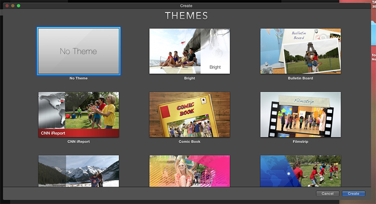Viewport: 376px width, 204px height.
Task: Choose the Bright theme thumbnail
Action: [x=189, y=51]
